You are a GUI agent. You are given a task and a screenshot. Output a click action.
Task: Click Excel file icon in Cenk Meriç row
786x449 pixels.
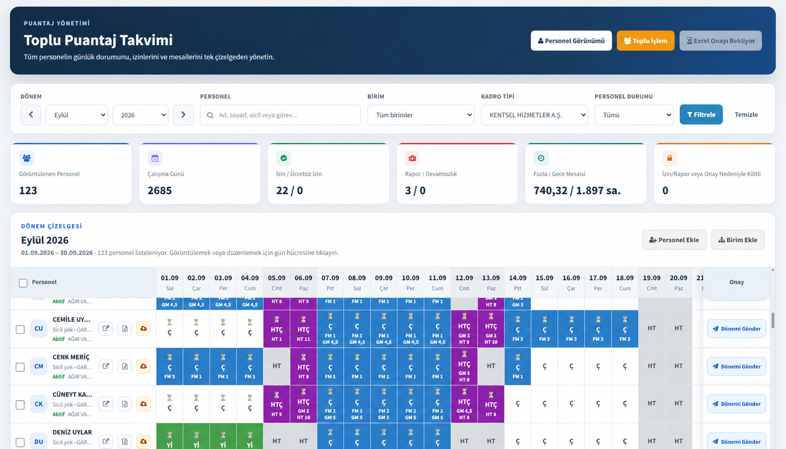pos(125,366)
